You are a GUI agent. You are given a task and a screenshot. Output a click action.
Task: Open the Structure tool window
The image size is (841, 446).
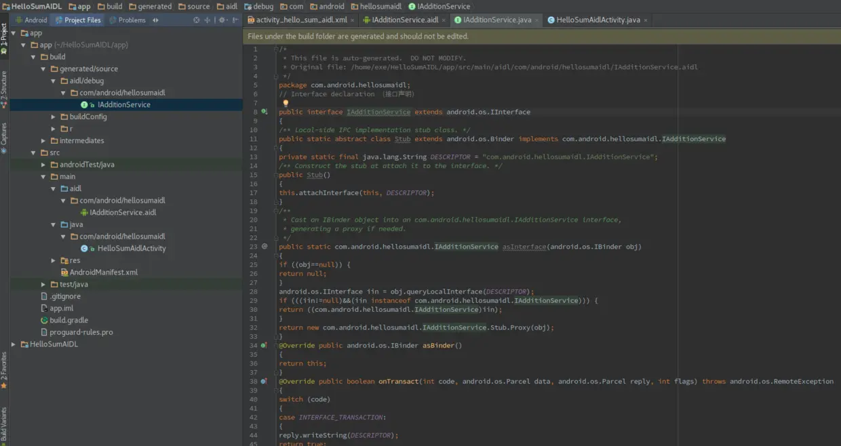coord(4,88)
